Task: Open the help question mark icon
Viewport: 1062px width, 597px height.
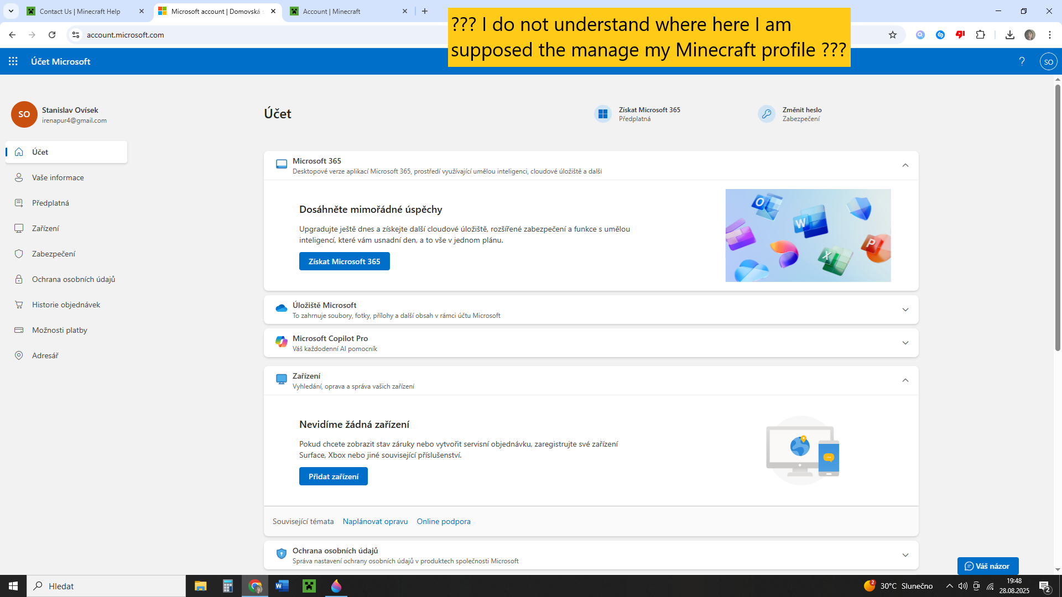Action: coord(1022,61)
